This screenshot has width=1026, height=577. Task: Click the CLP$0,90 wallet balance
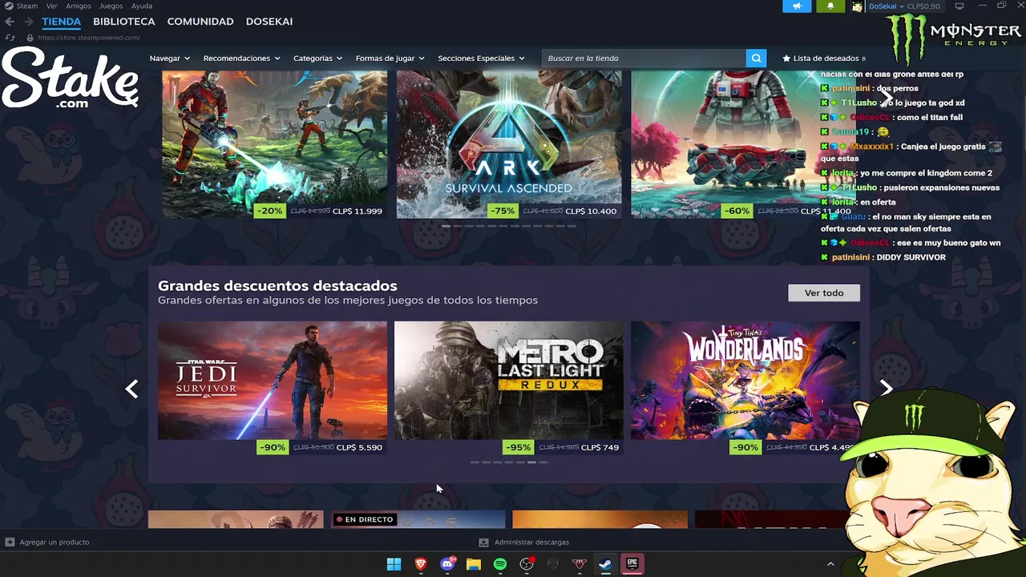pos(923,6)
